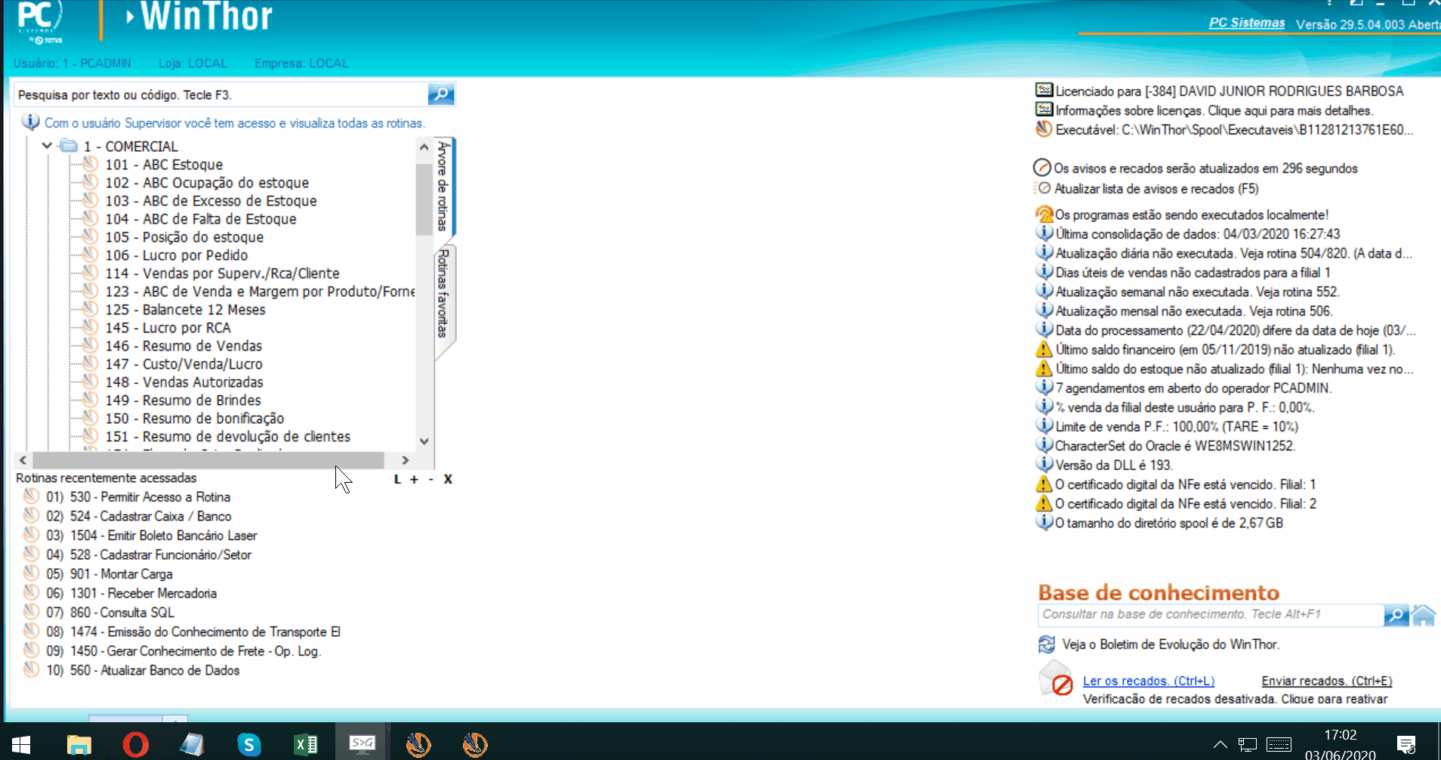
Task: Open the knowledge base home icon
Action: 1424,615
